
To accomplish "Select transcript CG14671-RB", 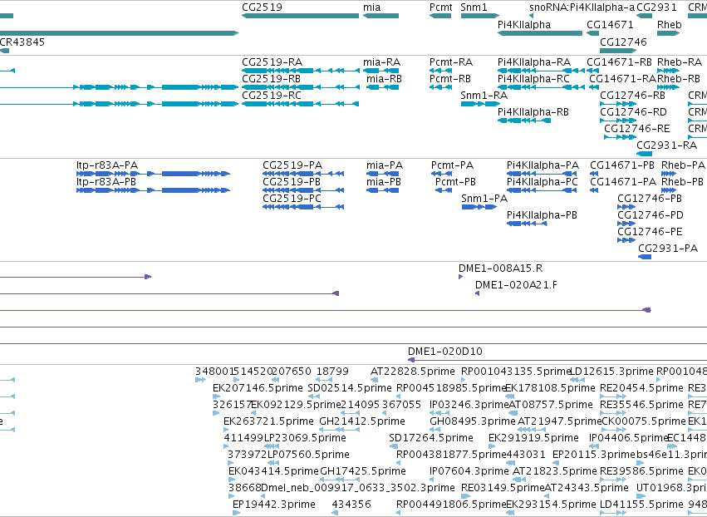I will tap(620, 62).
